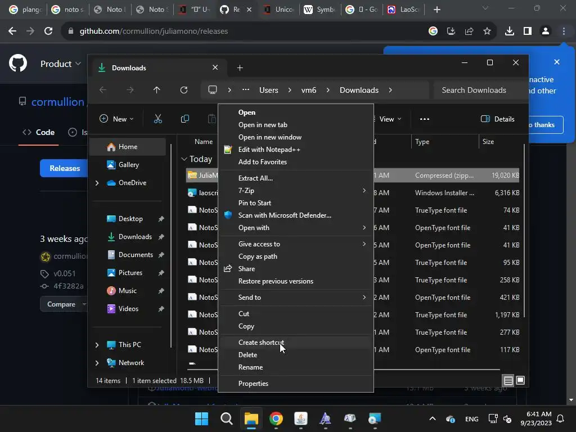Choose Open in the context menu

coord(296,112)
